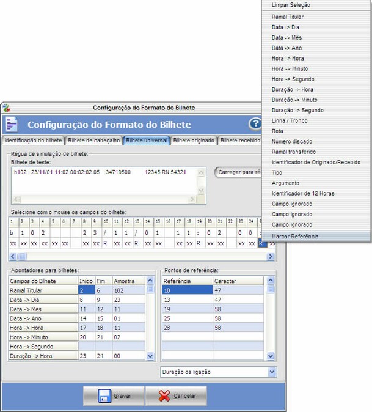Click the Carregar para régua button
Image resolution: width=372 pixels, height=412 pixels.
[238, 172]
